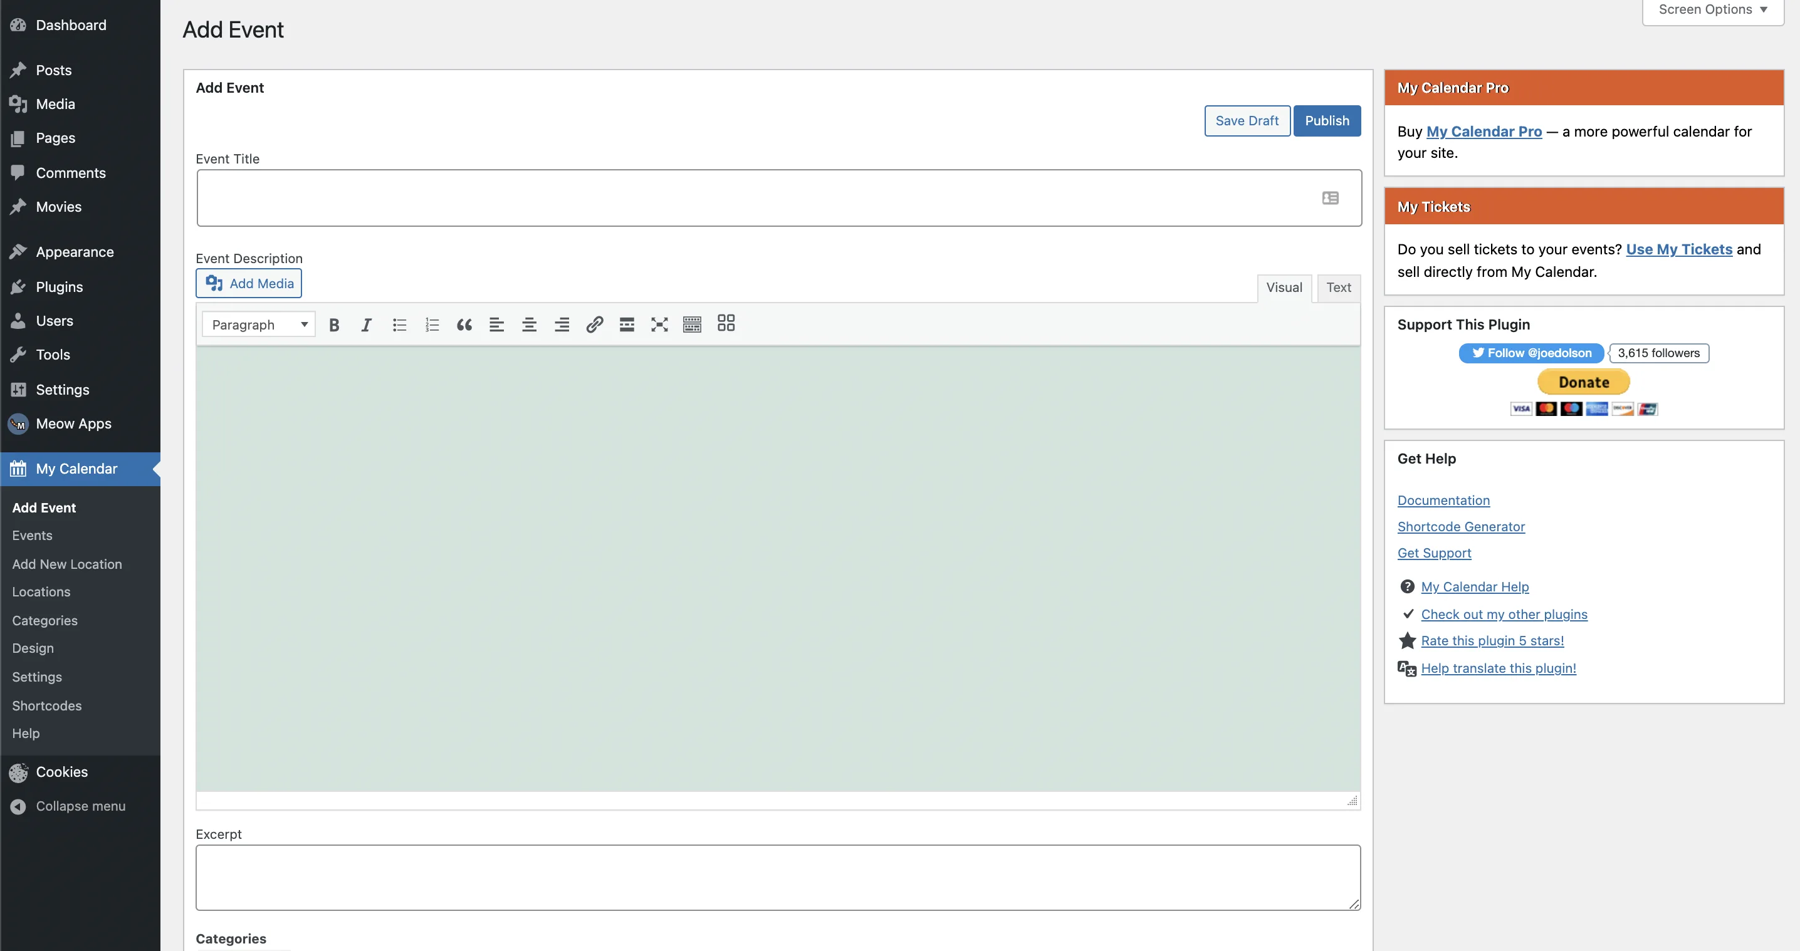Image resolution: width=1800 pixels, height=951 pixels.
Task: Apply blockquote formatting
Action: [x=464, y=325]
